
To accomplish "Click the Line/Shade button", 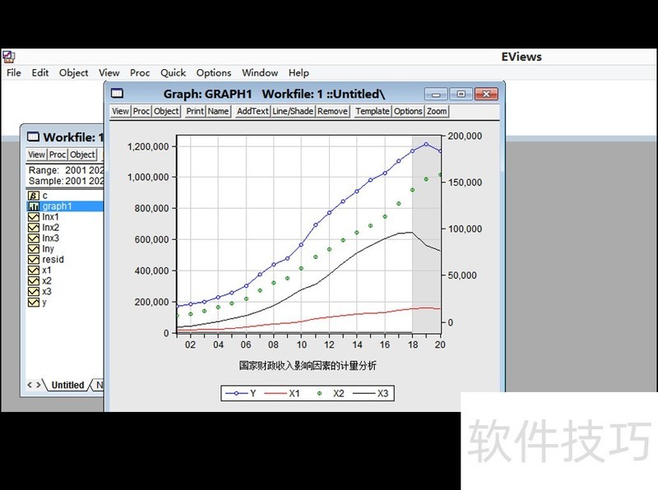I will pyautogui.click(x=293, y=111).
